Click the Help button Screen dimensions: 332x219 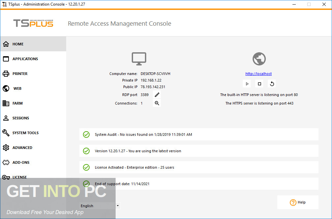coord(298,202)
